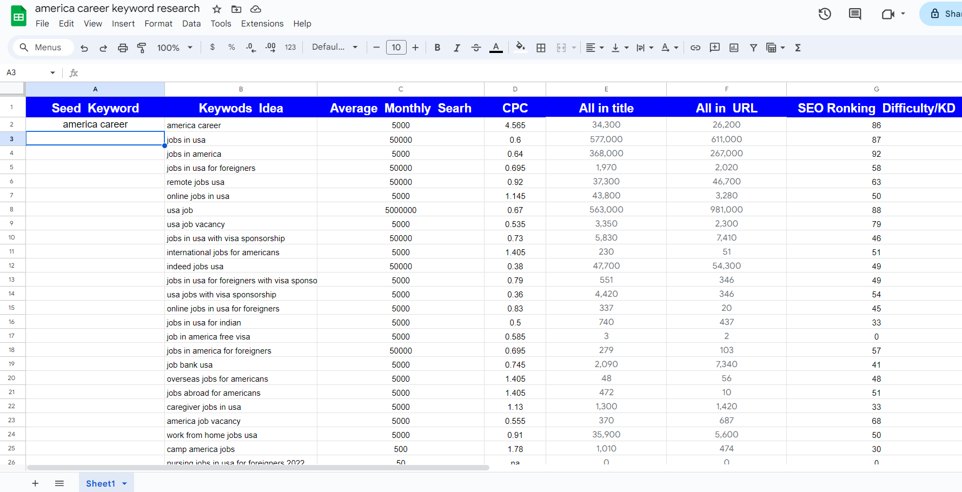Toggle bold formatting
This screenshot has width=962, height=492.
pos(437,48)
